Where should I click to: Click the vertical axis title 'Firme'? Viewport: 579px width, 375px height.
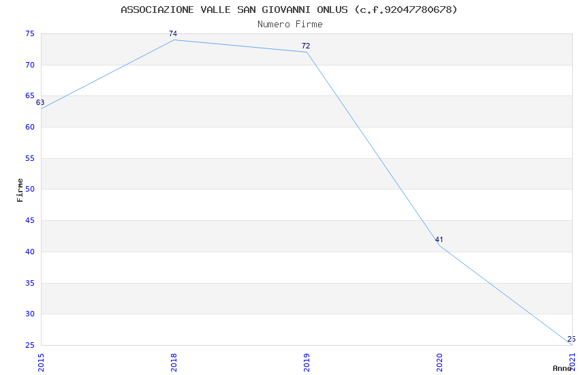coord(20,190)
